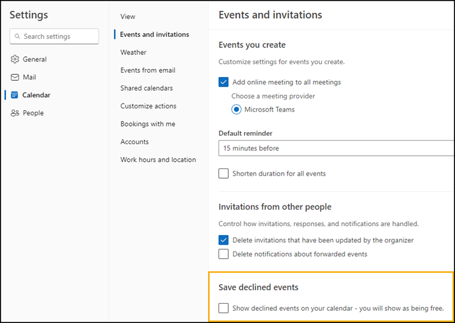Open calendar Accounts settings
Image resolution: width=455 pixels, height=323 pixels.
point(134,142)
